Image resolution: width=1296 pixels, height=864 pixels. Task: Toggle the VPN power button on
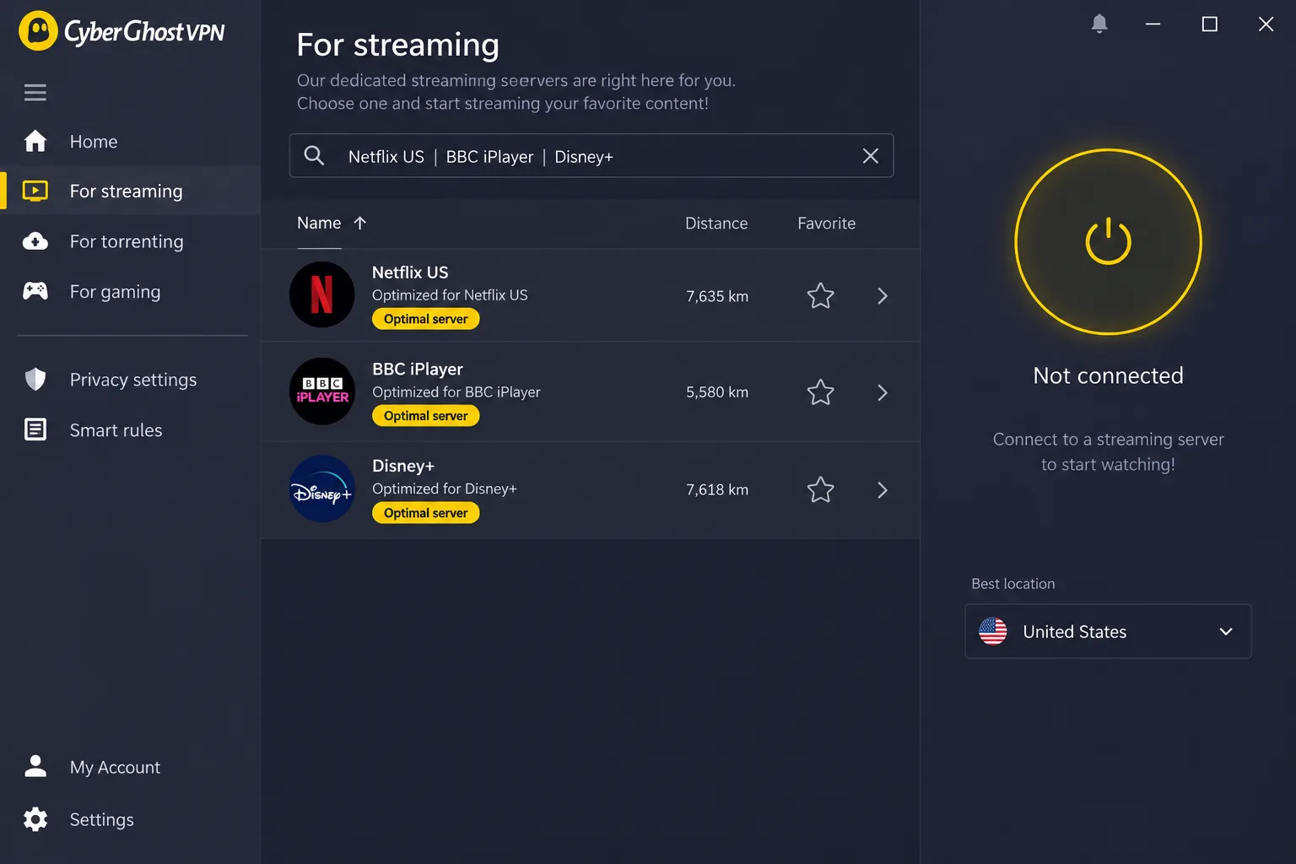(1108, 242)
